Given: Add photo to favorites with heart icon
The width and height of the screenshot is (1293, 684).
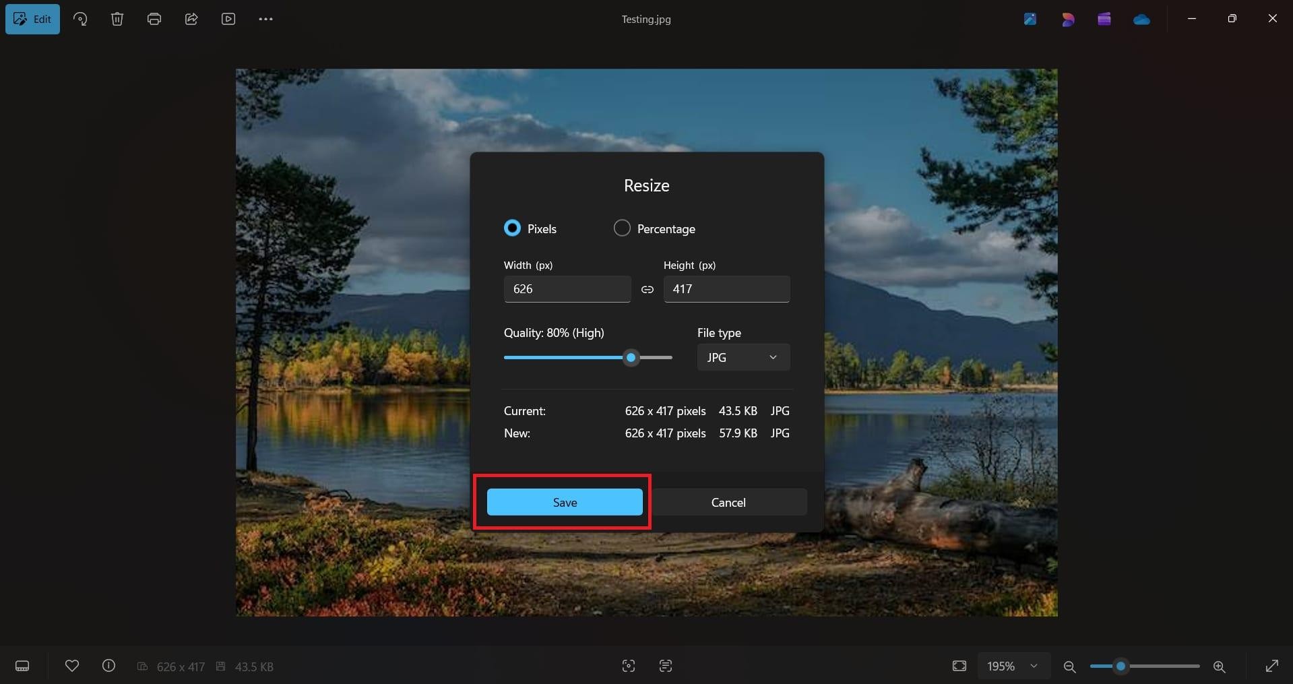Looking at the screenshot, I should pos(72,666).
